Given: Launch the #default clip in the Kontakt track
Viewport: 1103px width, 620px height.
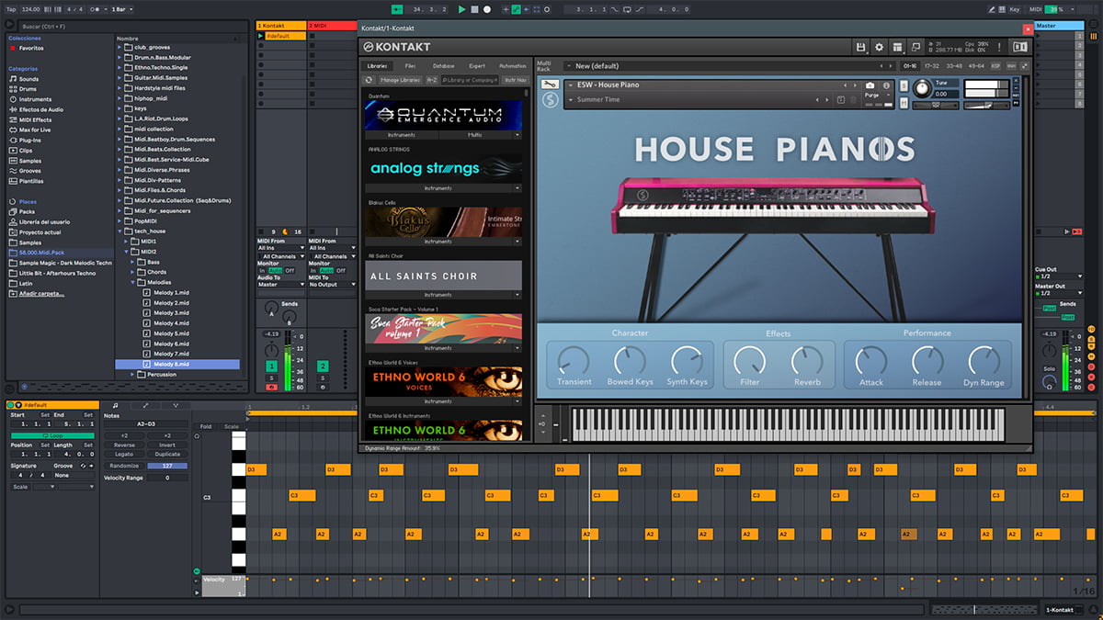Looking at the screenshot, I should 261,36.
